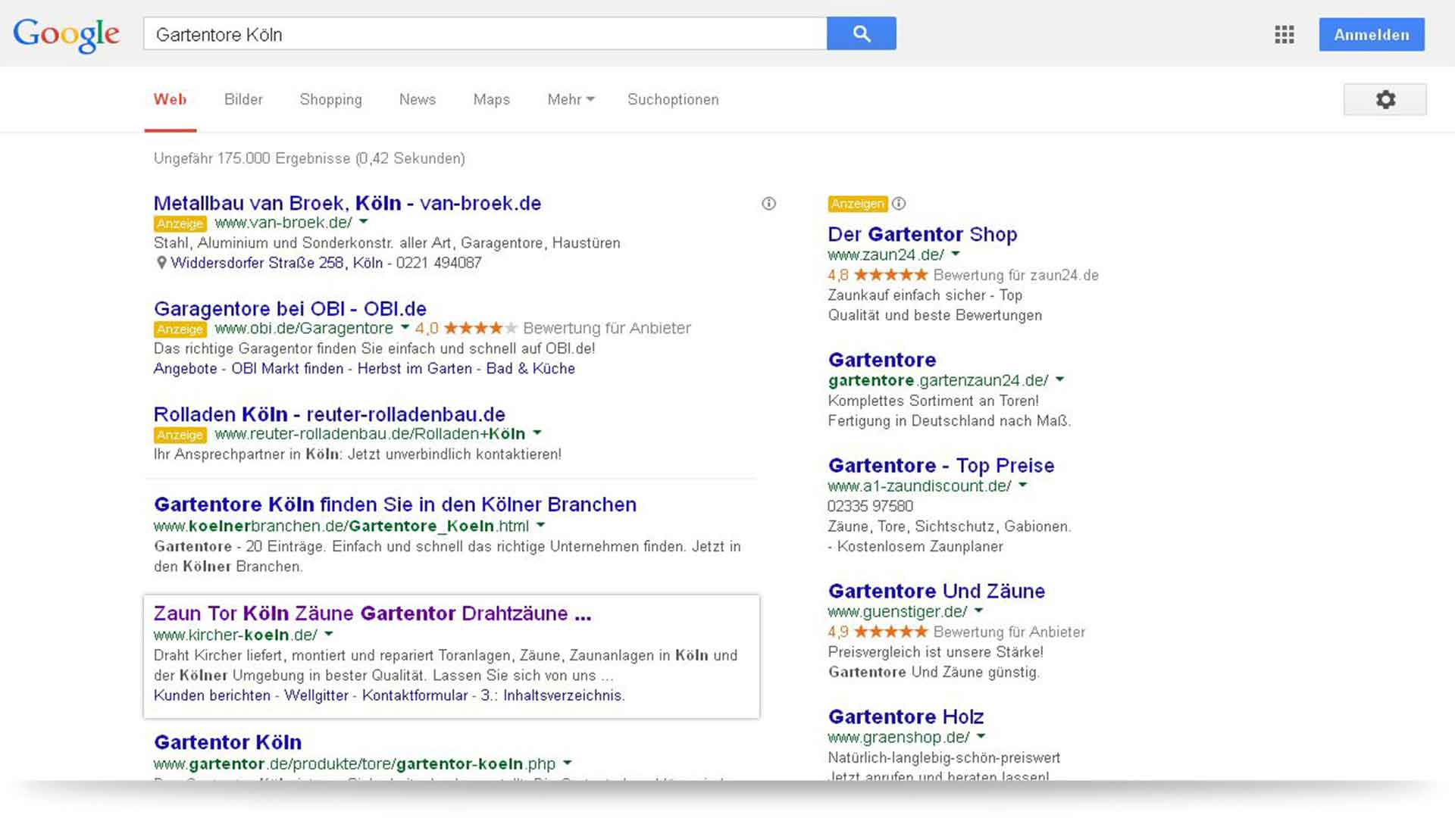Viewport: 1455px width, 818px height.
Task: Switch to the Shopping tab
Action: pyautogui.click(x=330, y=99)
